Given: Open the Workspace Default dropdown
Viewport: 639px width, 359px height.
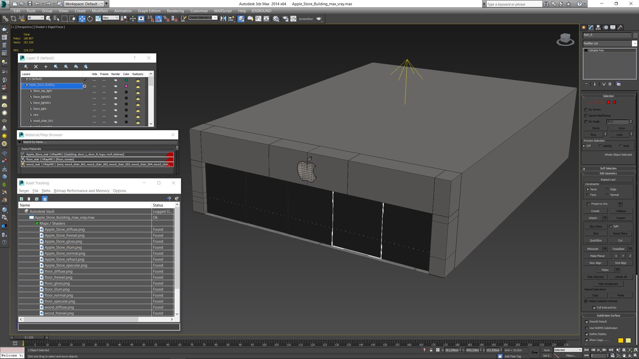Looking at the screenshot, I should click(x=84, y=4).
